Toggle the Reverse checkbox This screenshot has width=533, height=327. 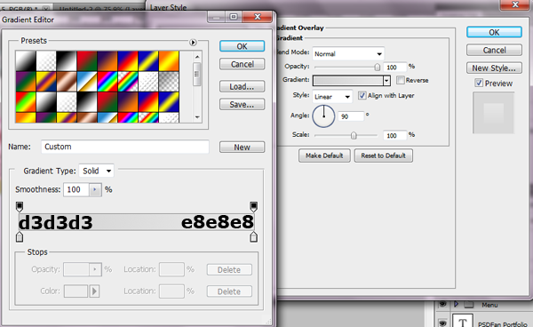(401, 80)
